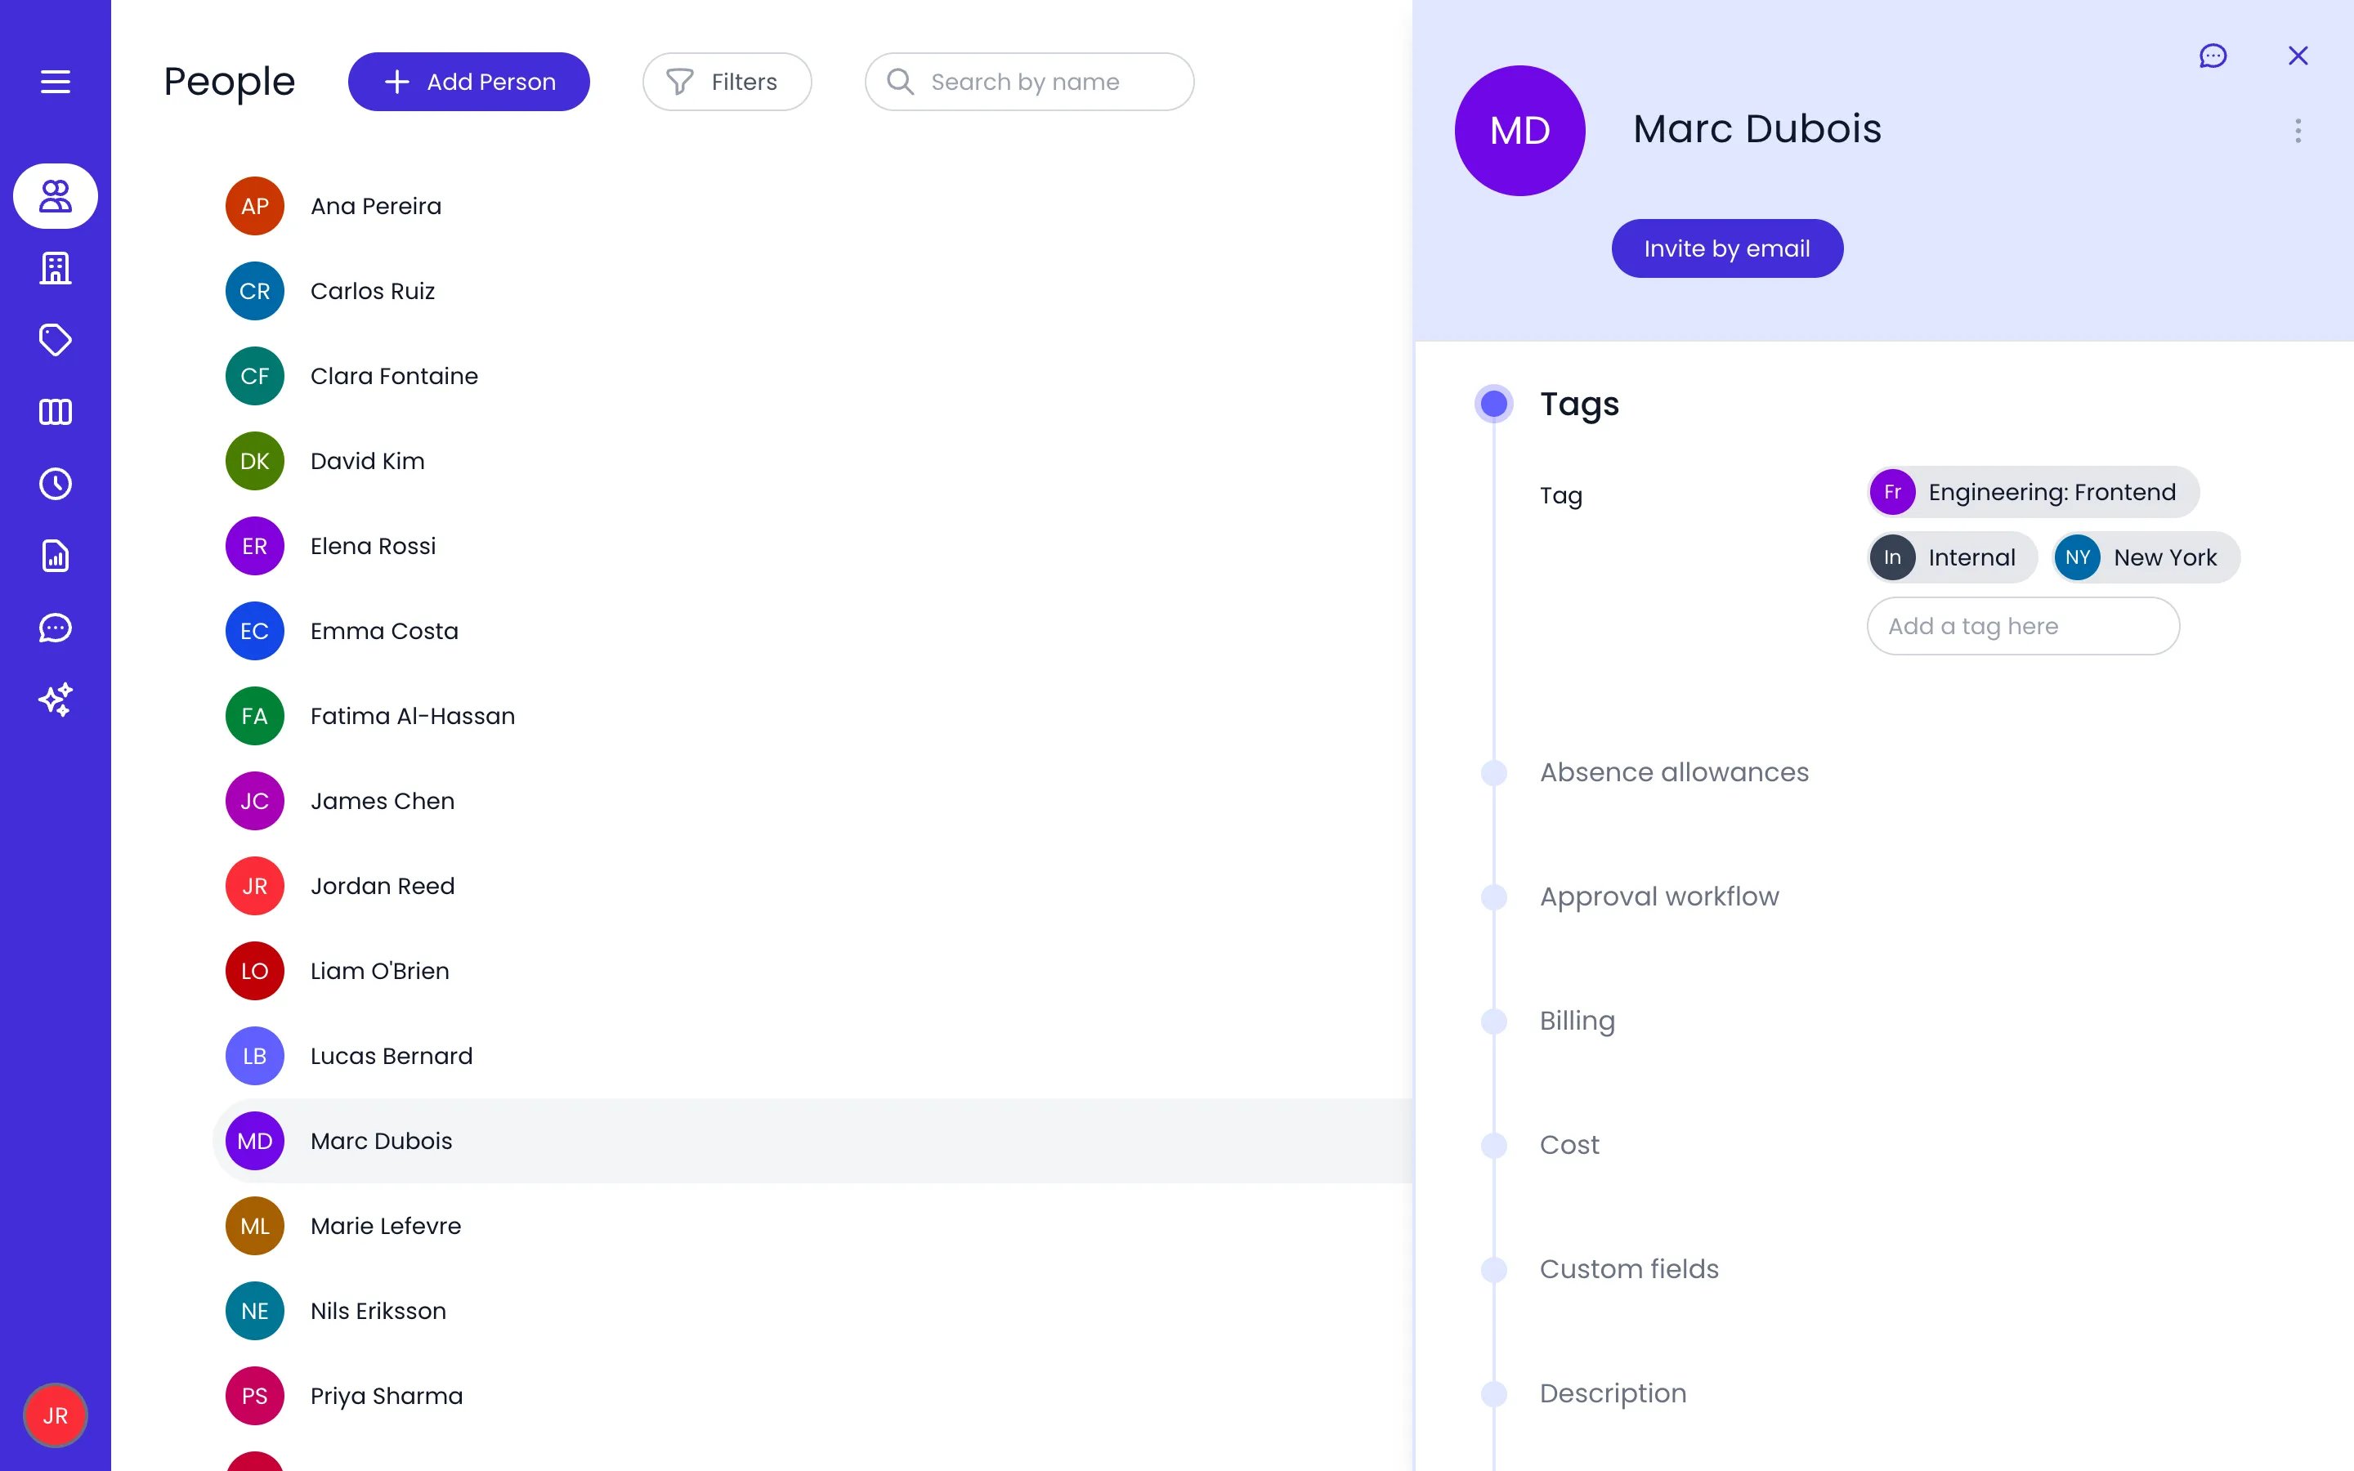Image resolution: width=2354 pixels, height=1471 pixels.
Task: Expand the Absence allowances section
Action: [1674, 772]
